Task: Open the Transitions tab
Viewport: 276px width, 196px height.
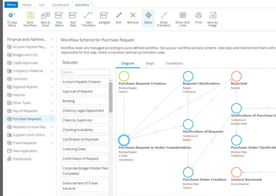Action: [174, 63]
